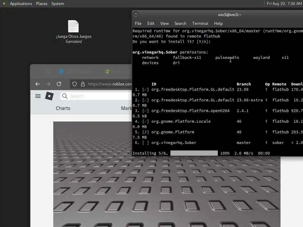Click the browser Forward arrow button

(48, 84)
